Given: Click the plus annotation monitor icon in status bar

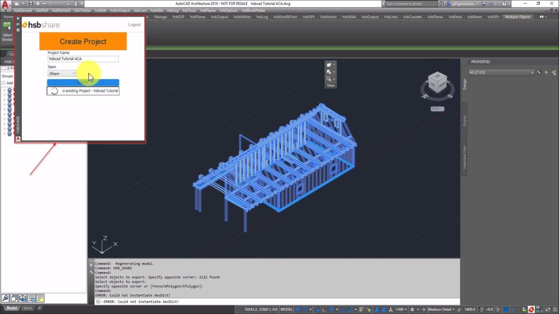Looking at the screenshot, I should [424, 310].
